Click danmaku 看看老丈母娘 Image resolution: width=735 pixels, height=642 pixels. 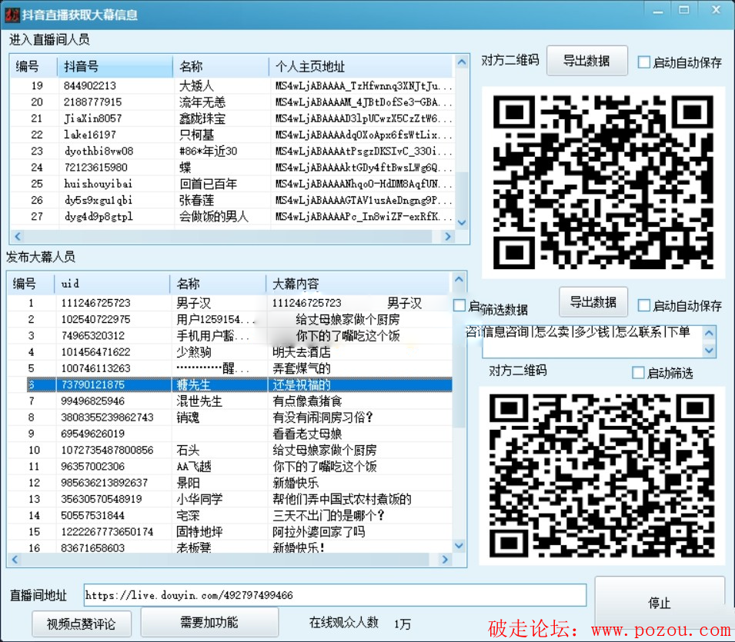coord(307,434)
